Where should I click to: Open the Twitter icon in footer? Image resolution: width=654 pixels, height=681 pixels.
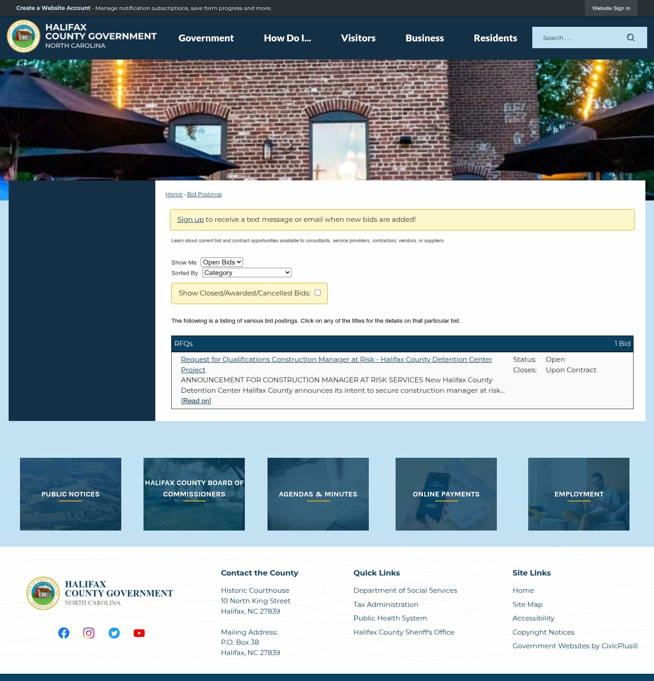[x=114, y=633]
